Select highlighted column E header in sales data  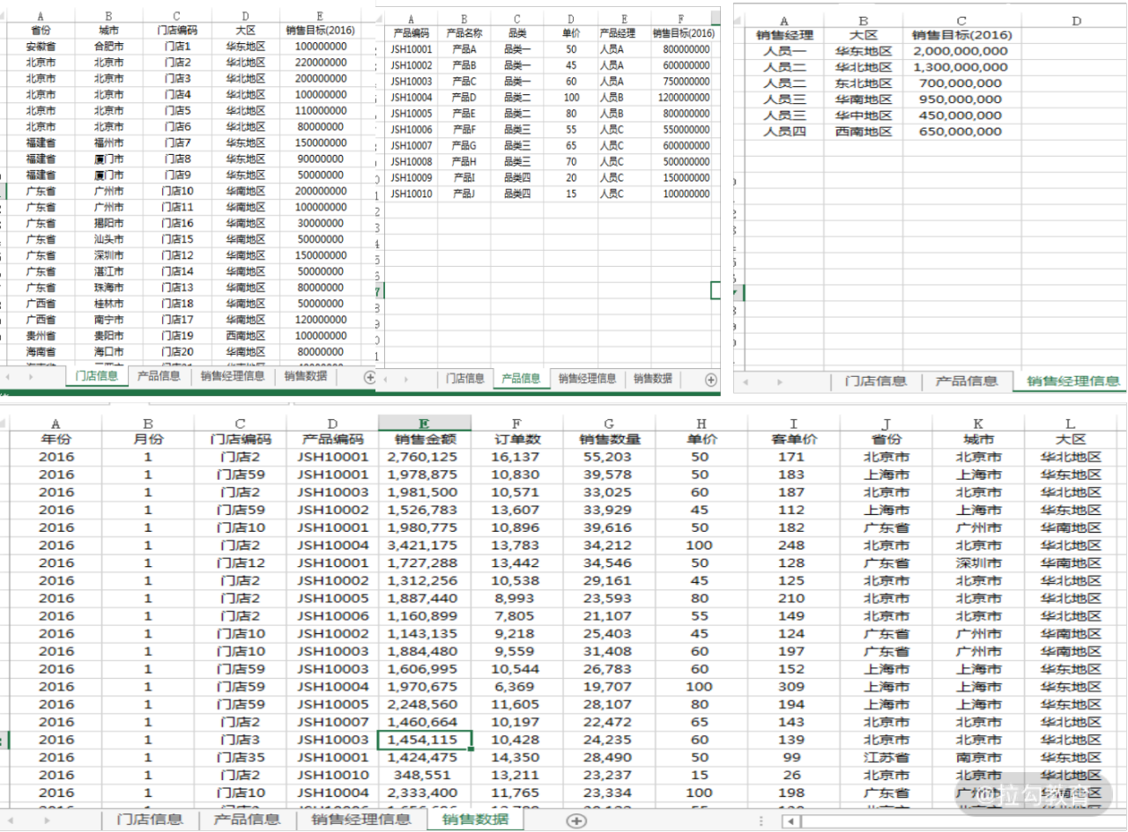(425, 423)
